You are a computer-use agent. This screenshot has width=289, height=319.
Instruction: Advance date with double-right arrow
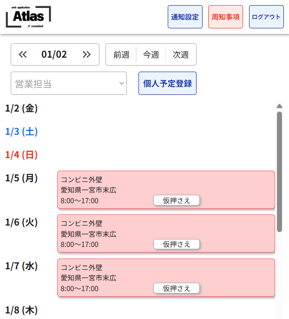[x=86, y=54]
